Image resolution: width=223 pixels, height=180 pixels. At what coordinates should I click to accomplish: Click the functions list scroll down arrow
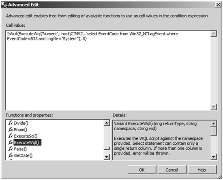click(x=107, y=157)
